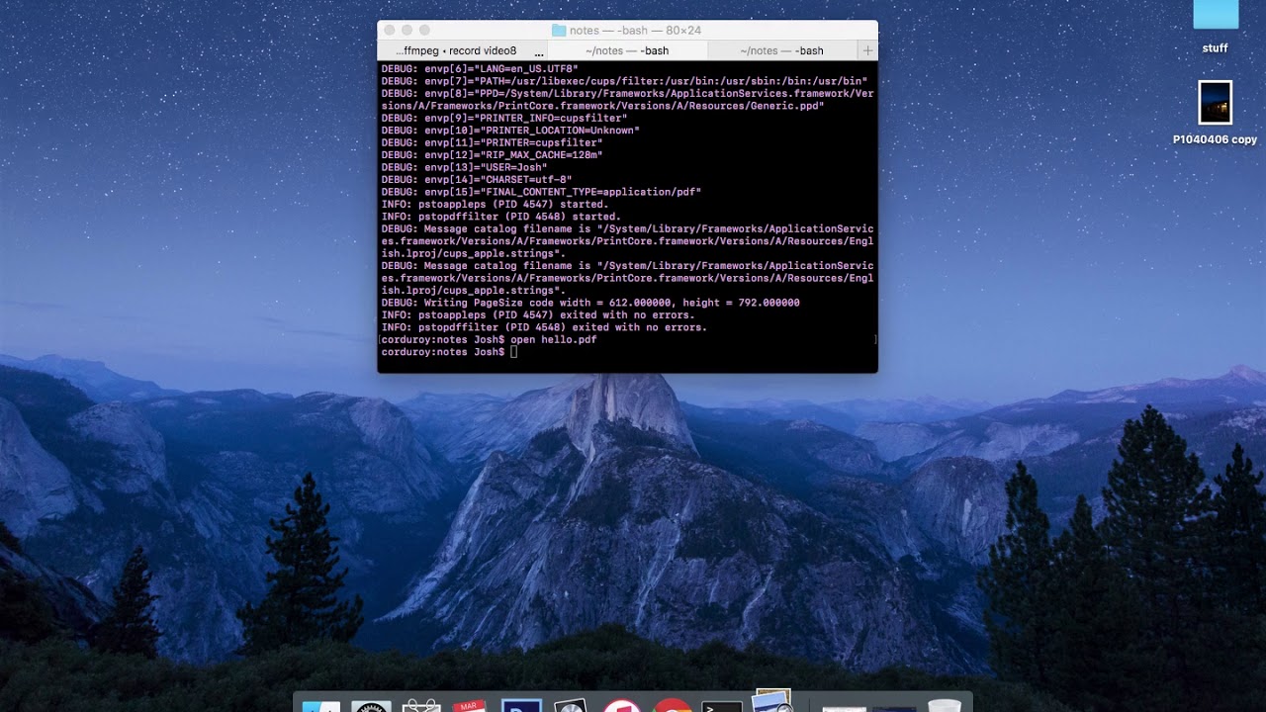Minimize the Terminal window
Screen dimensions: 1266x712
tap(407, 31)
